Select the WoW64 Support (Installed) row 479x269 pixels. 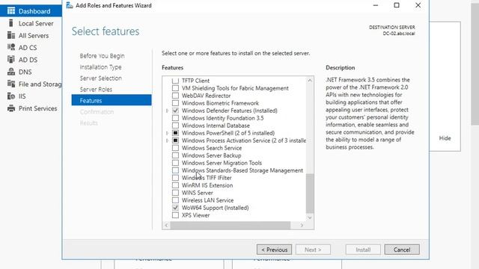tap(215, 208)
